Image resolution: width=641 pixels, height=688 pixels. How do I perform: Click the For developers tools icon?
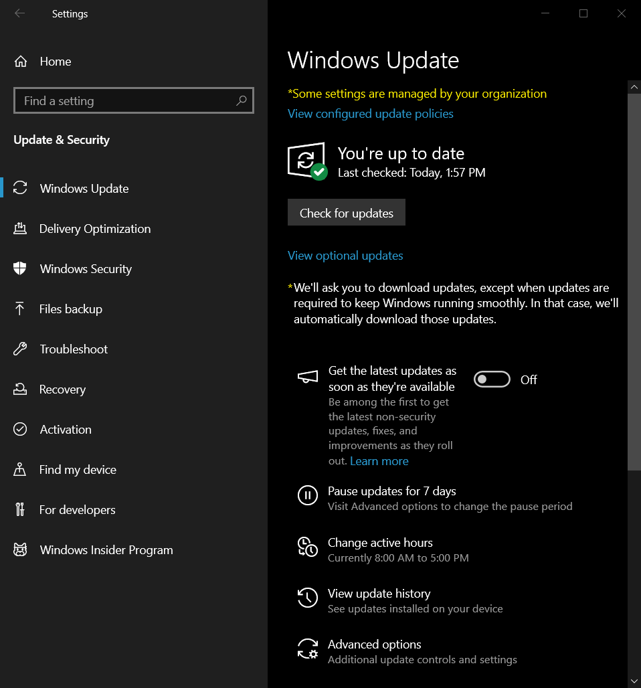click(20, 509)
